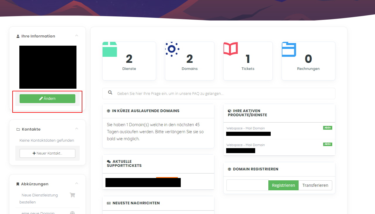Click the expiring domains notice text
This screenshot has height=214, width=375.
pyautogui.click(x=156, y=132)
